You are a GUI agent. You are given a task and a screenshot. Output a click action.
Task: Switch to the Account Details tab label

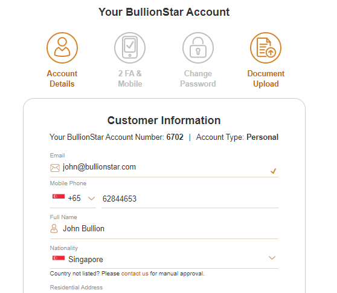pyautogui.click(x=62, y=79)
